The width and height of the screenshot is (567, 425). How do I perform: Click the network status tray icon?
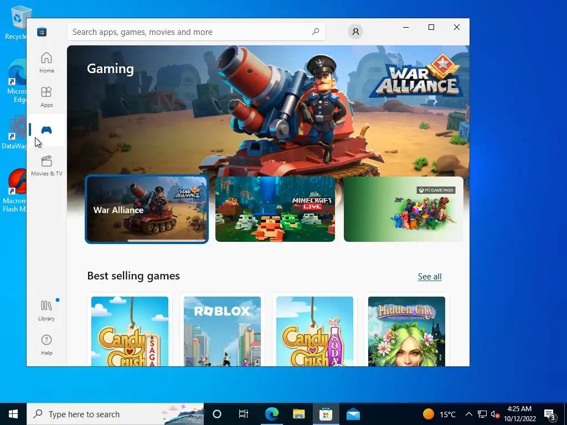tap(482, 414)
